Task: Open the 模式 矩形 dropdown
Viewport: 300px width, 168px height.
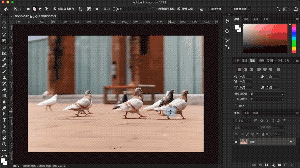Action: [x=130, y=9]
